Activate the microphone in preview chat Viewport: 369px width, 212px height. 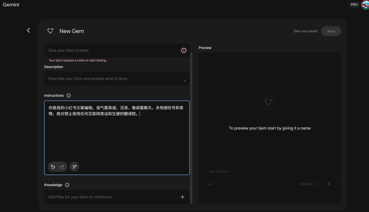tap(329, 184)
